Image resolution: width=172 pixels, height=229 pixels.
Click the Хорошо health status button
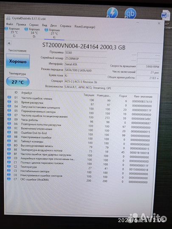click(x=18, y=61)
